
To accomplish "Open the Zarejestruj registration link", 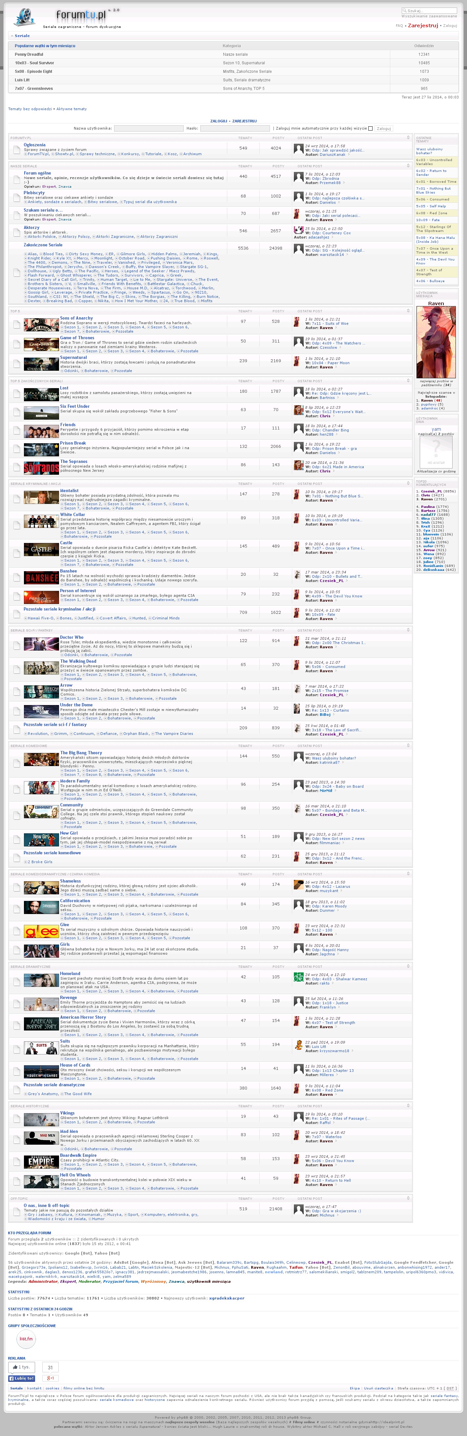I will click(x=422, y=26).
